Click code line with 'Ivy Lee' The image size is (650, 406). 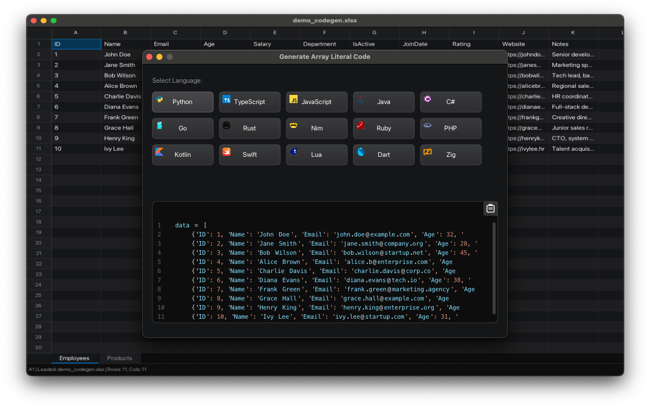tap(325, 317)
